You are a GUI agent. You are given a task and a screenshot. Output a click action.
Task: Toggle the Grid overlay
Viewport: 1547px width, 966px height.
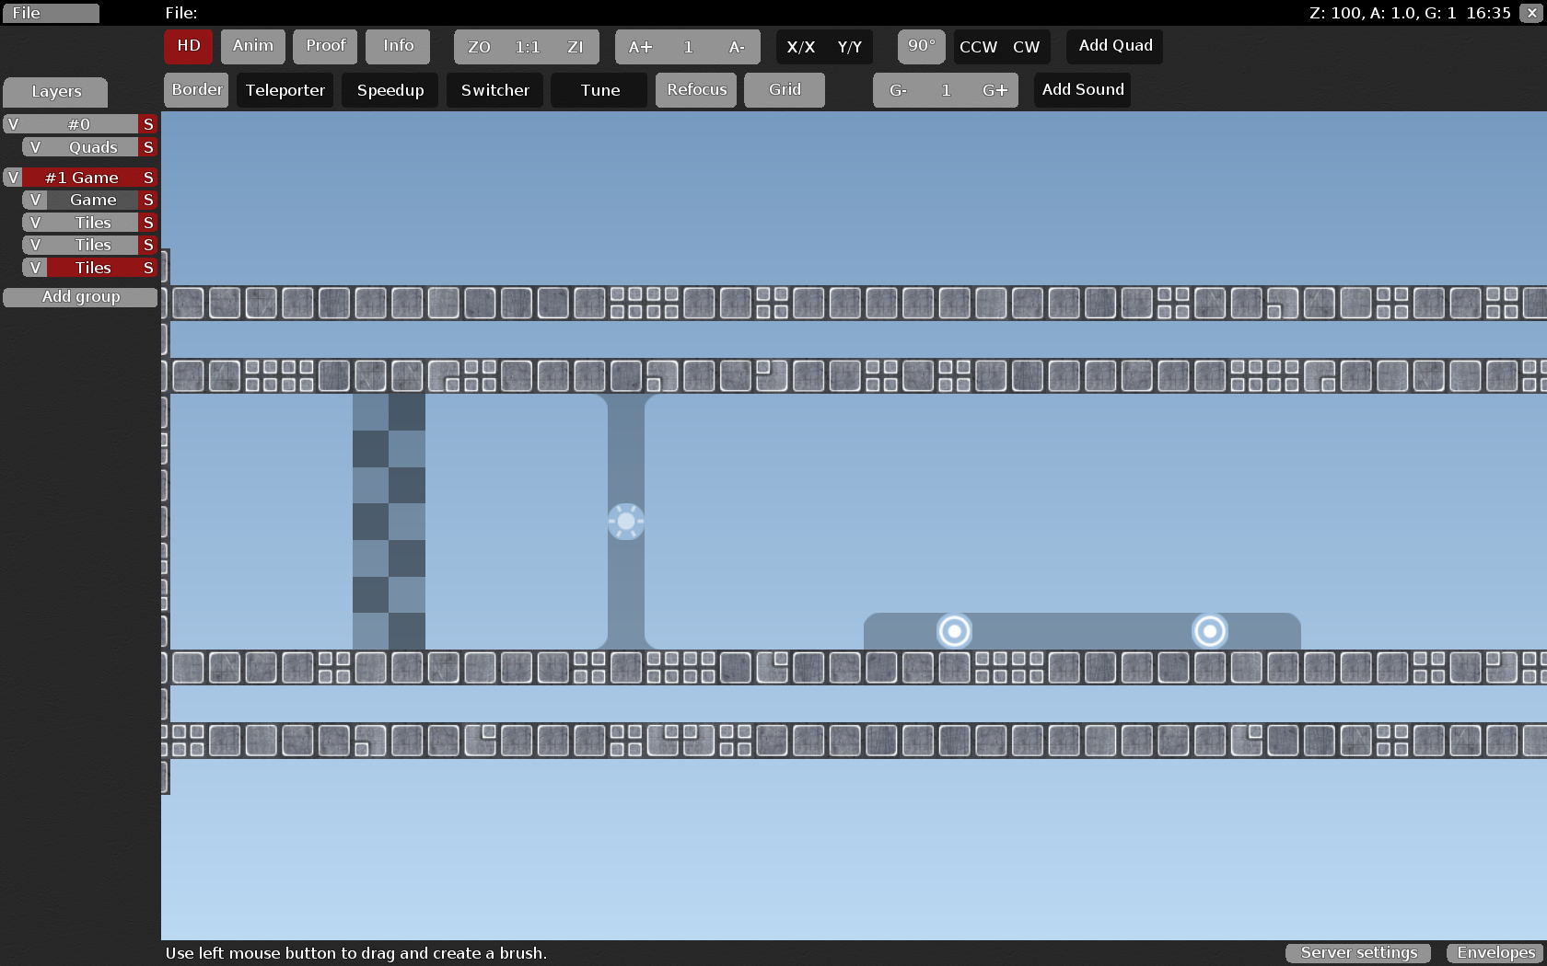tap(784, 89)
